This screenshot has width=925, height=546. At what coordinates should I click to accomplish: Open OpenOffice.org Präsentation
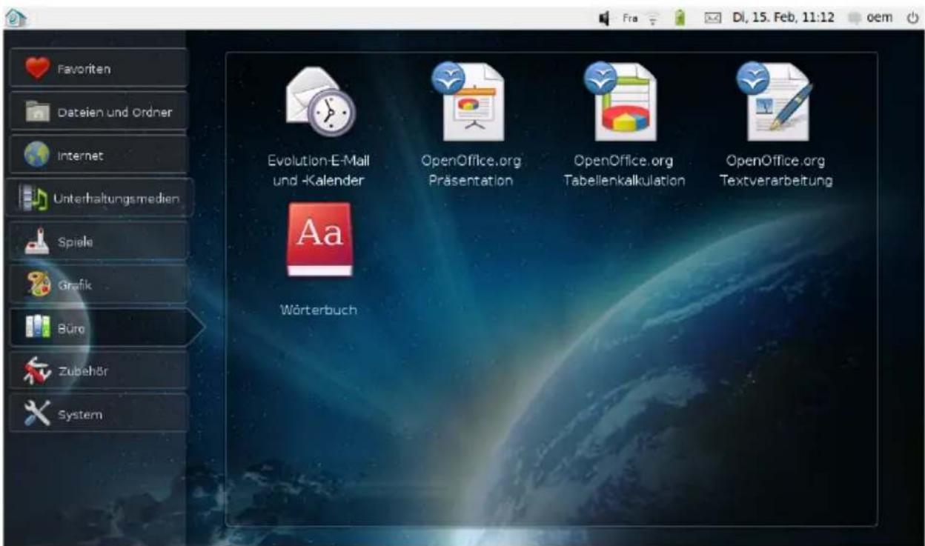pos(471,126)
